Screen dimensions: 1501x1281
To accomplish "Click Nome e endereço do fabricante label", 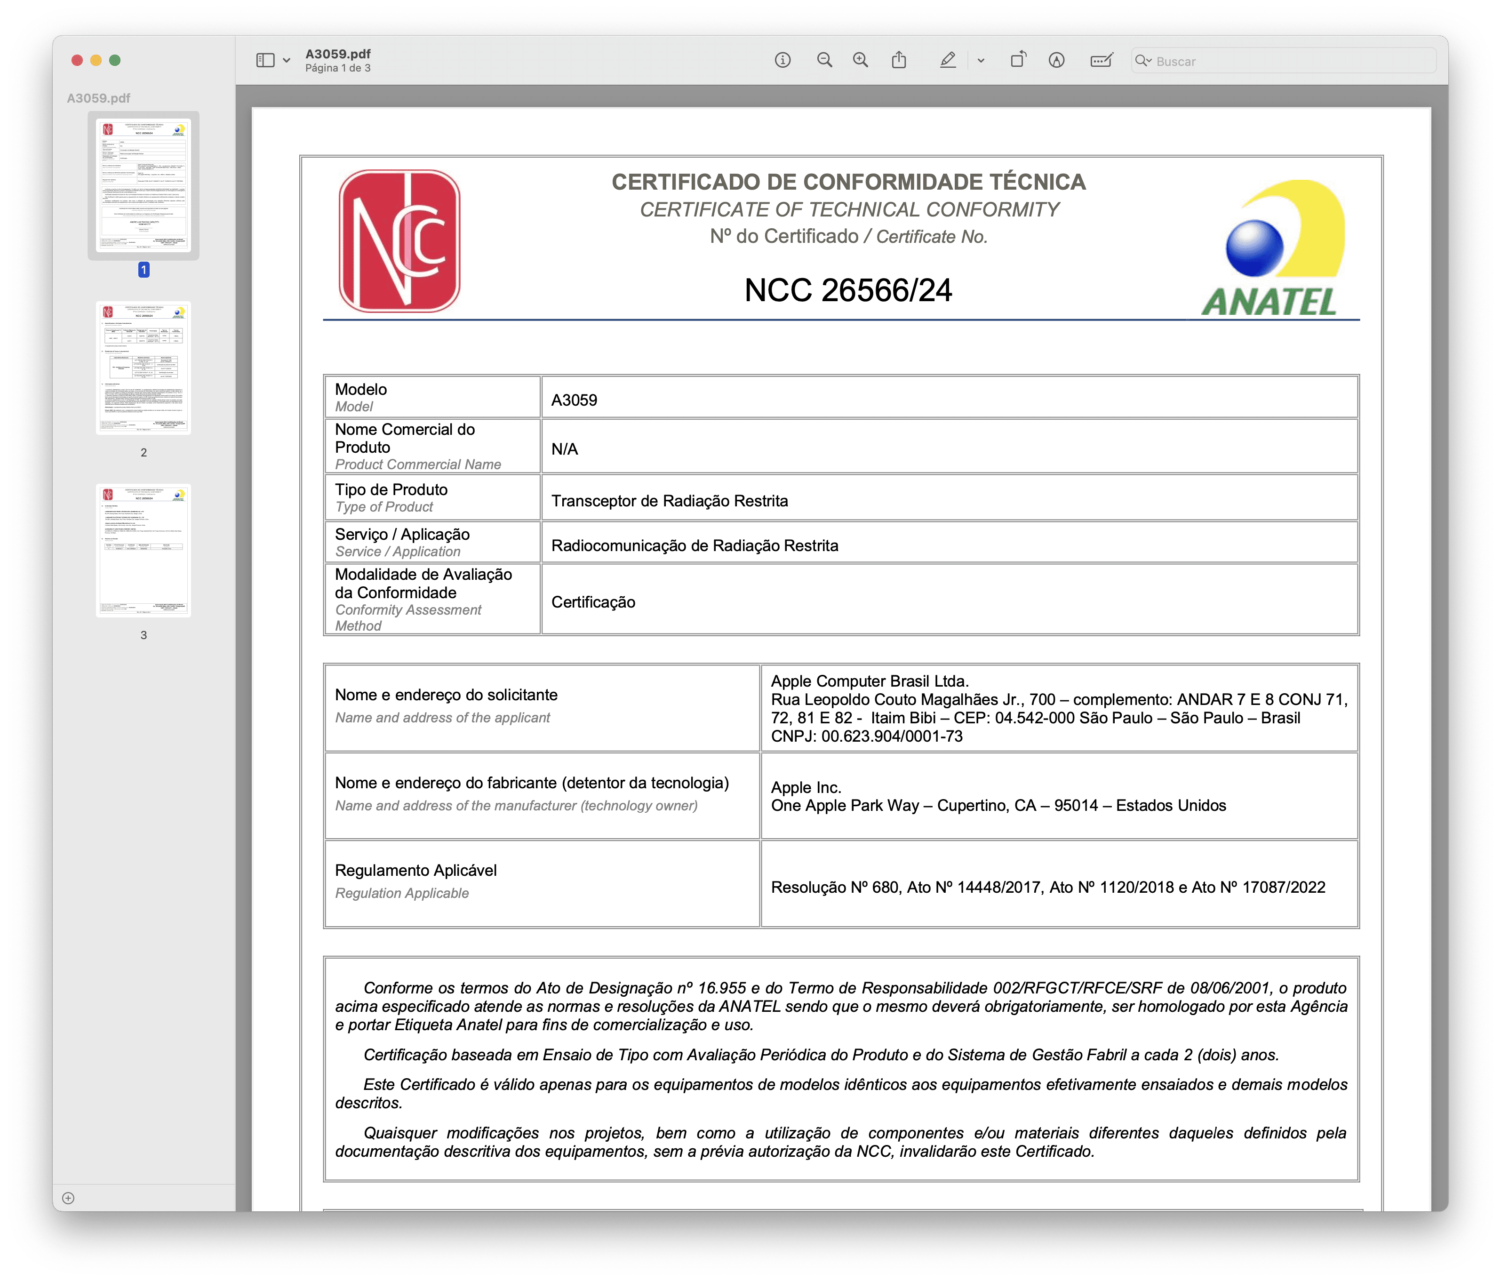I will pyautogui.click(x=532, y=783).
